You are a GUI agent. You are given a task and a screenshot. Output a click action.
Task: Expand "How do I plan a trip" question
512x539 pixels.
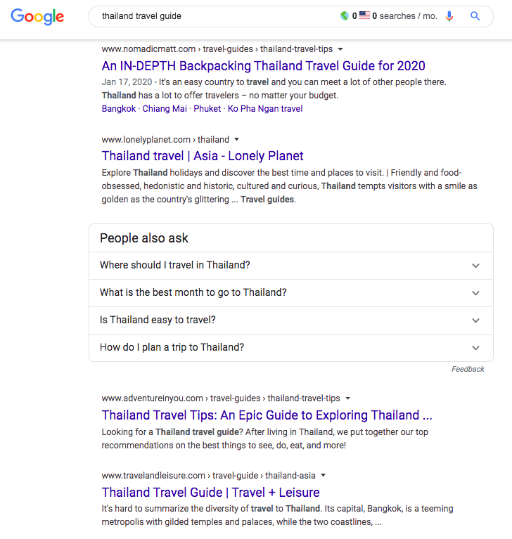475,348
